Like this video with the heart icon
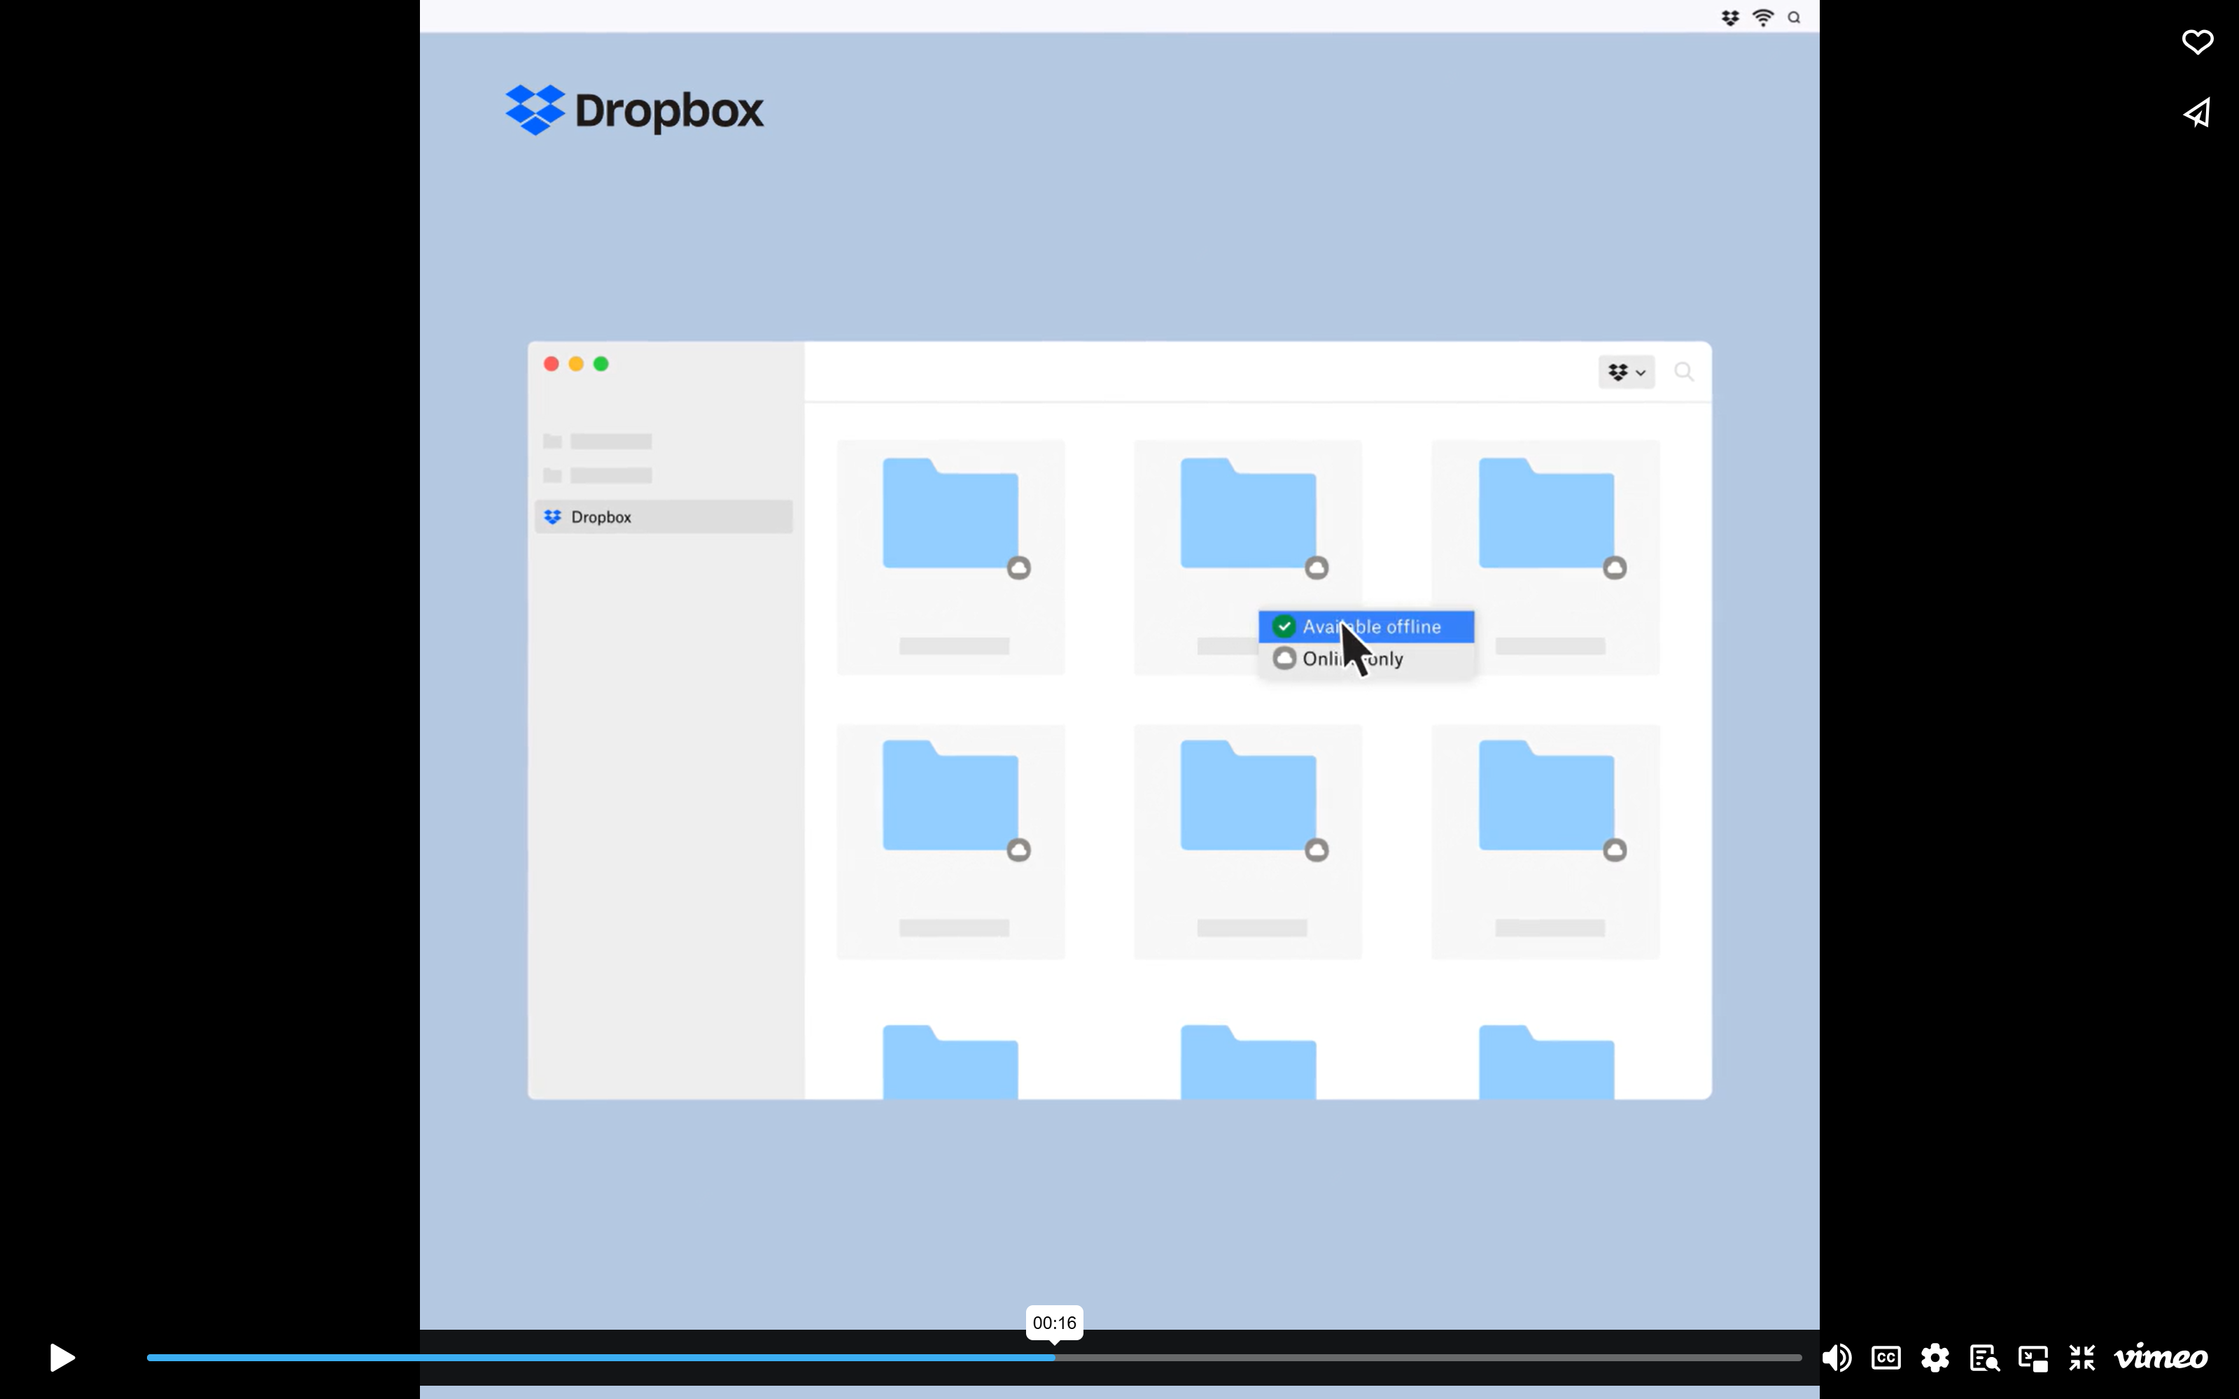This screenshot has width=2239, height=1399. pyautogui.click(x=2198, y=41)
